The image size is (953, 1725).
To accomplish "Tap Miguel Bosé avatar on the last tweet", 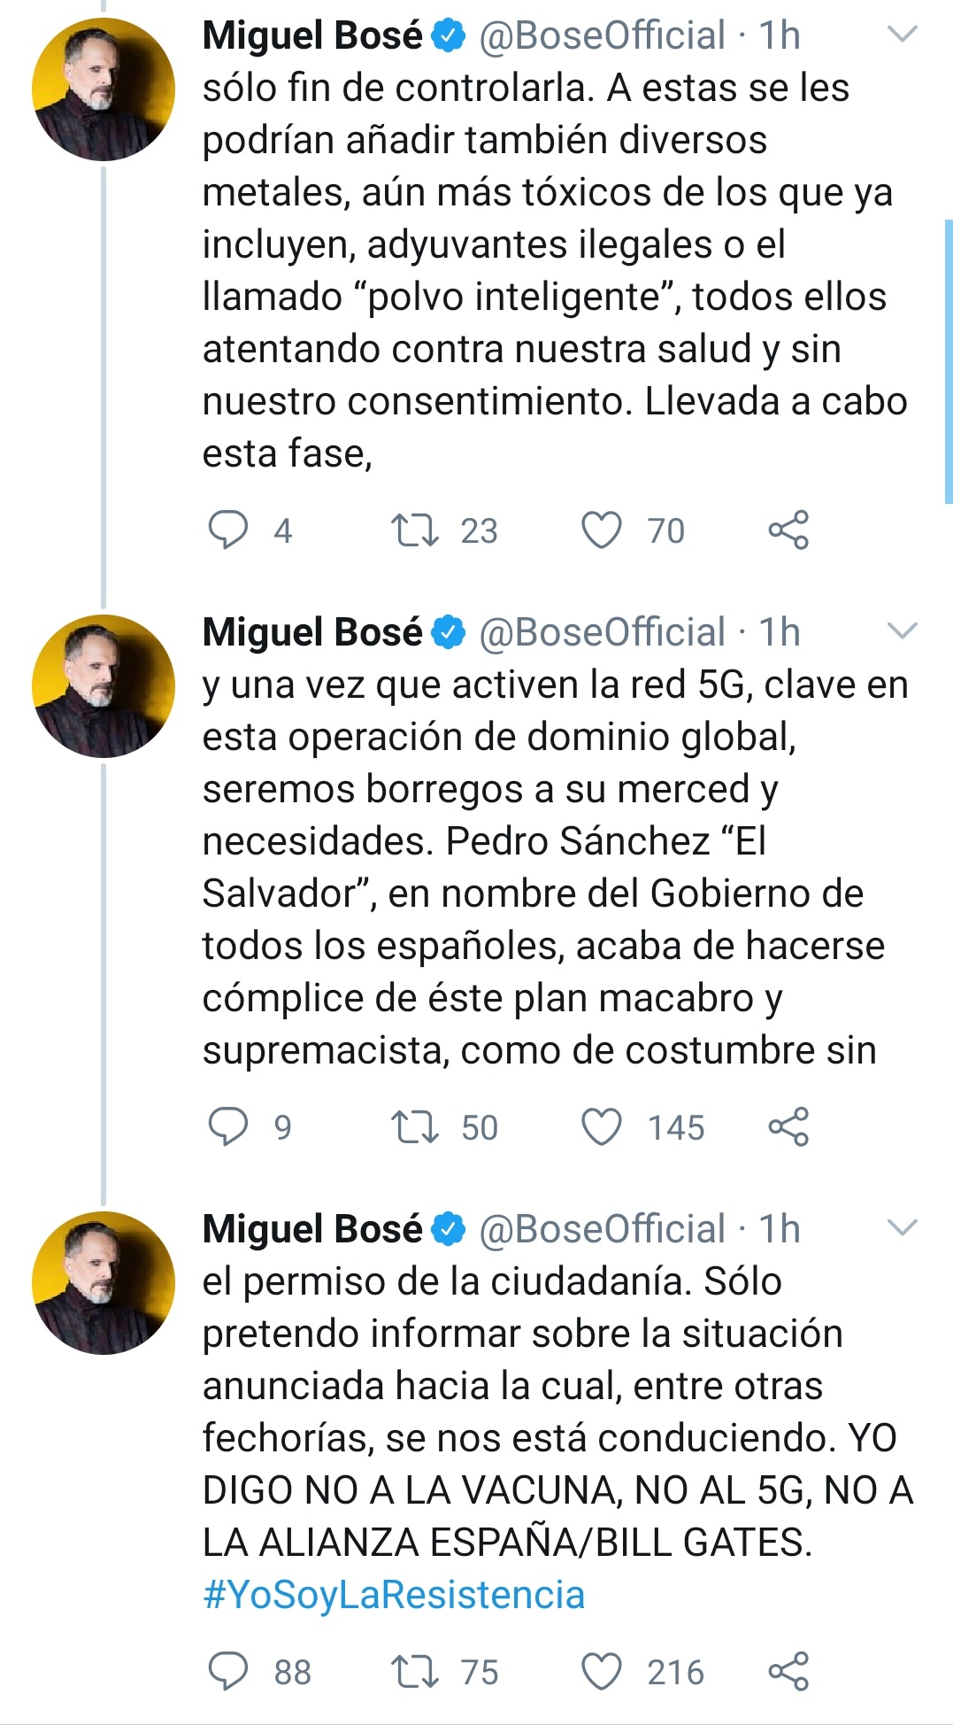I will pyautogui.click(x=104, y=1282).
